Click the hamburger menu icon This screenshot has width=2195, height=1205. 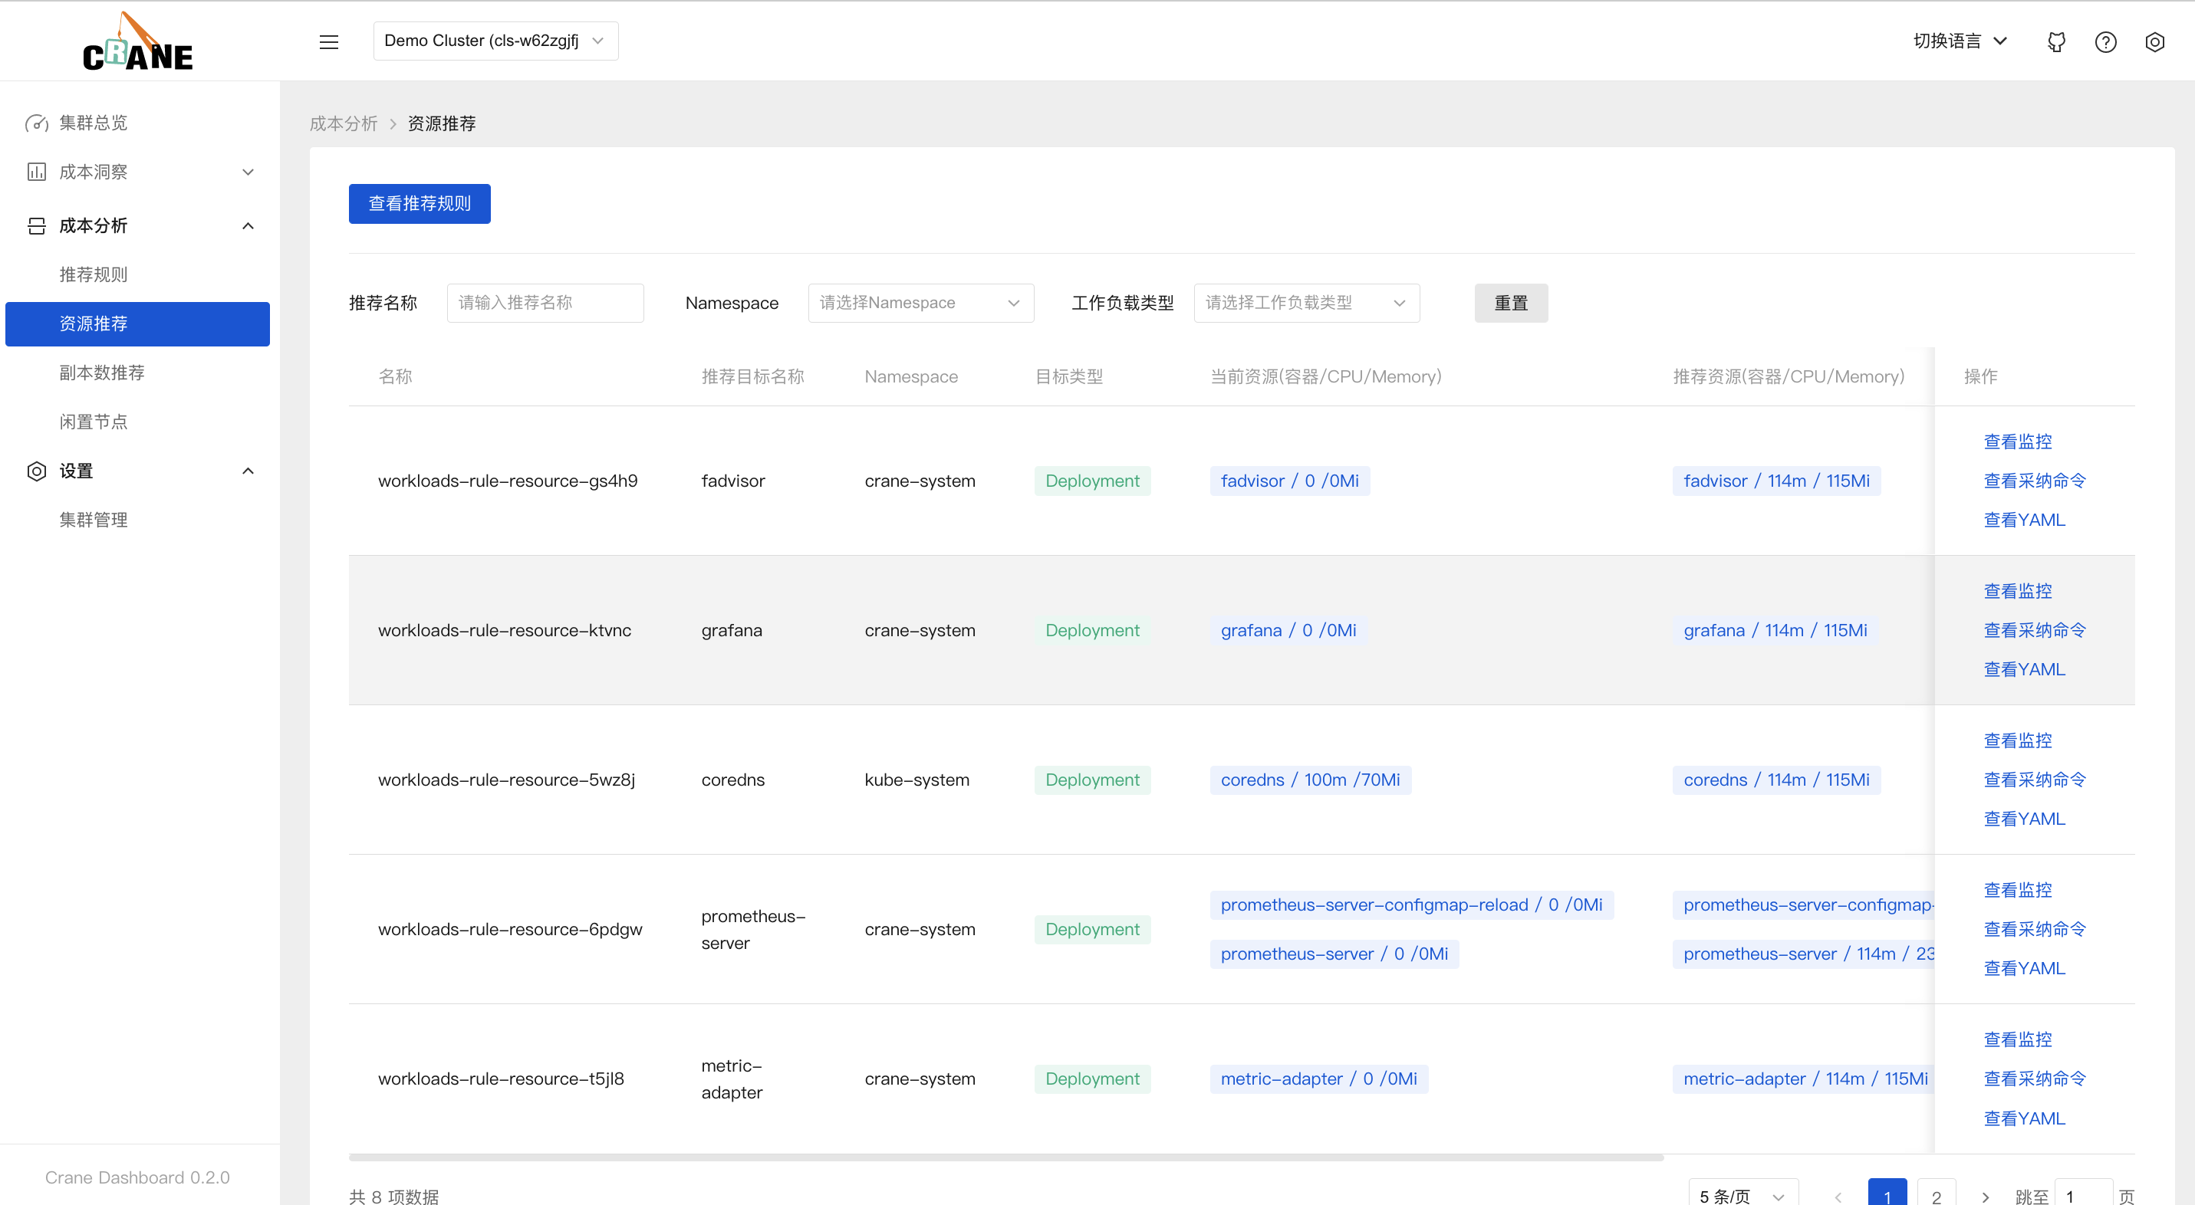(x=328, y=41)
